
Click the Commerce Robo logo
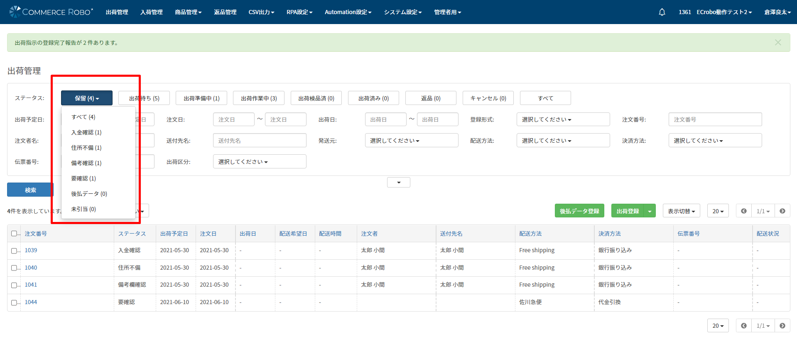coord(51,12)
